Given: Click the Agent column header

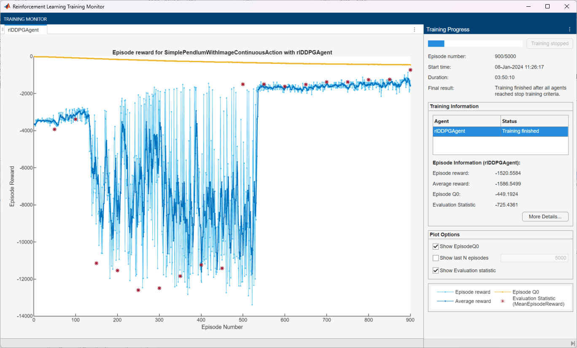Looking at the screenshot, I should click(466, 121).
